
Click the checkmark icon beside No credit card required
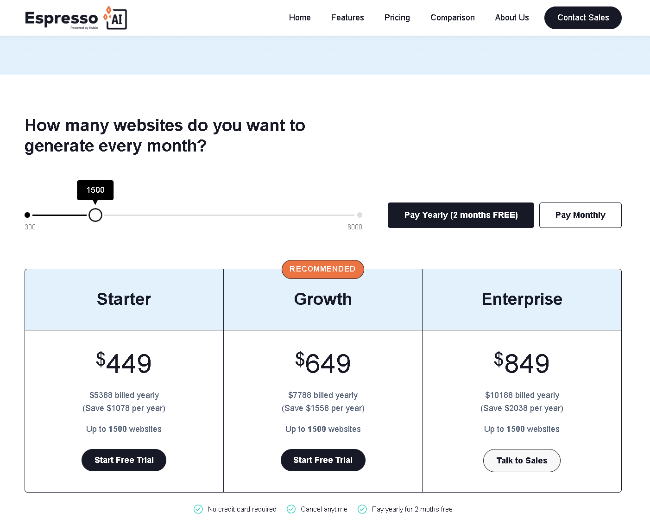point(198,509)
